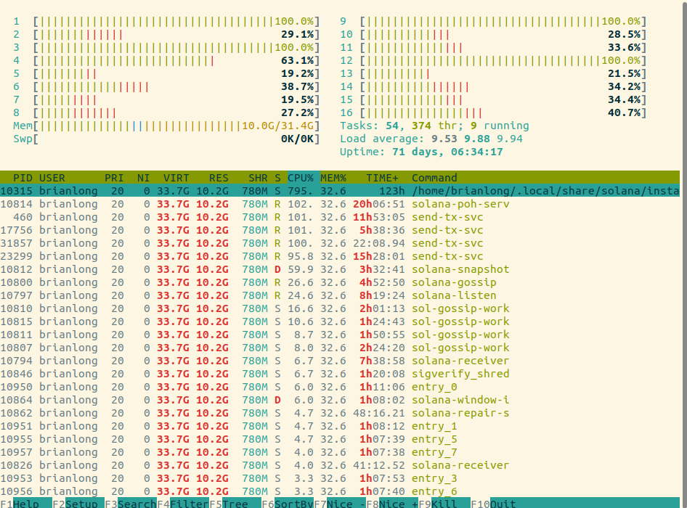Select send-tx-svc process with PID 31857

click(340, 243)
